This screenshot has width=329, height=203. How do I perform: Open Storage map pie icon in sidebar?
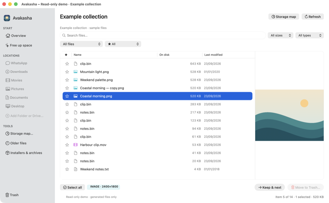click(x=7, y=134)
